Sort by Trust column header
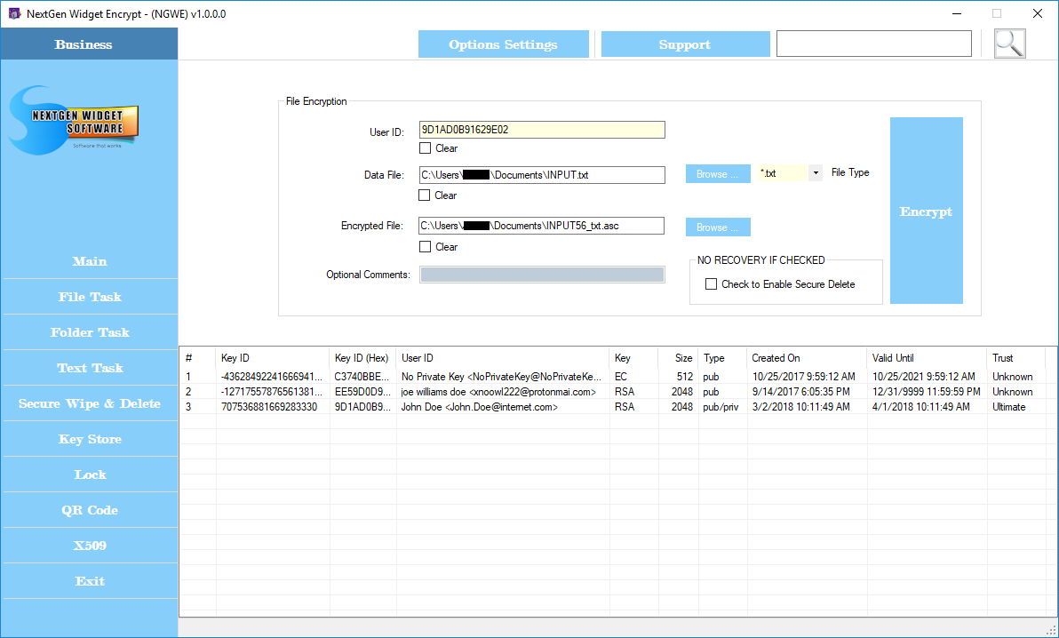The image size is (1059, 638). pyautogui.click(x=1015, y=358)
